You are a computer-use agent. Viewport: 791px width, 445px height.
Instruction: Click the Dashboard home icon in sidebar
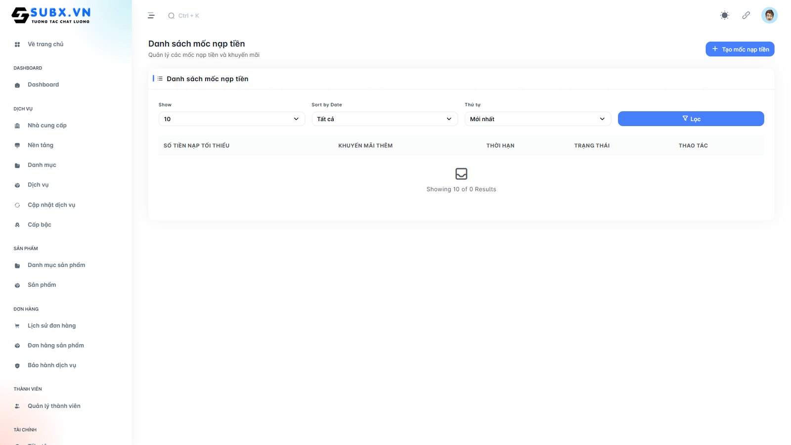[17, 85]
